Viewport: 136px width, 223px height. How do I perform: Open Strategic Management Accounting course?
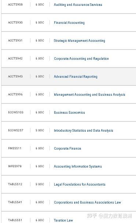click(79, 41)
